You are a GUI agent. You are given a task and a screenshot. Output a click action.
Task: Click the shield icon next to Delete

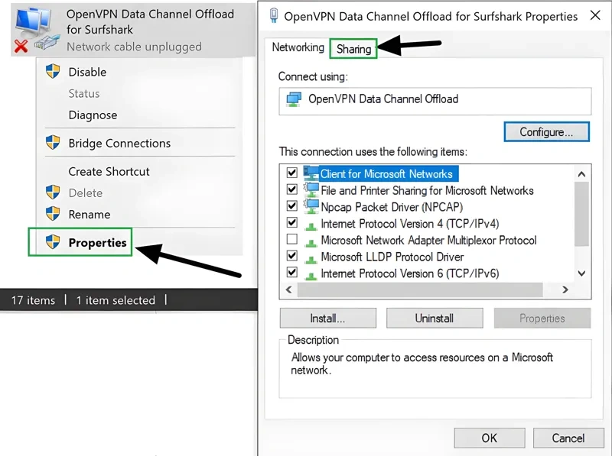tap(53, 192)
